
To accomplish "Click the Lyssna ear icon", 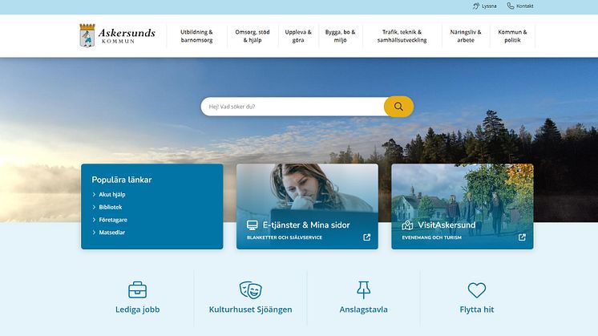I will pos(476,6).
